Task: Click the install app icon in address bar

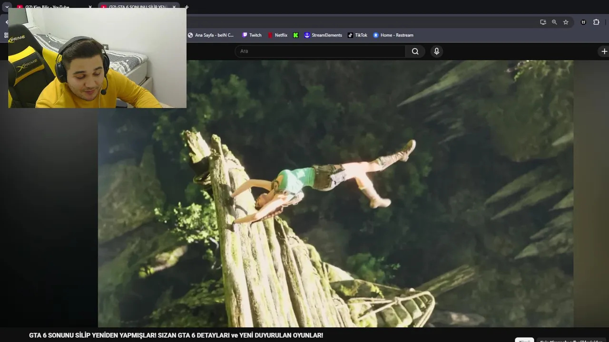Action: click(543, 22)
